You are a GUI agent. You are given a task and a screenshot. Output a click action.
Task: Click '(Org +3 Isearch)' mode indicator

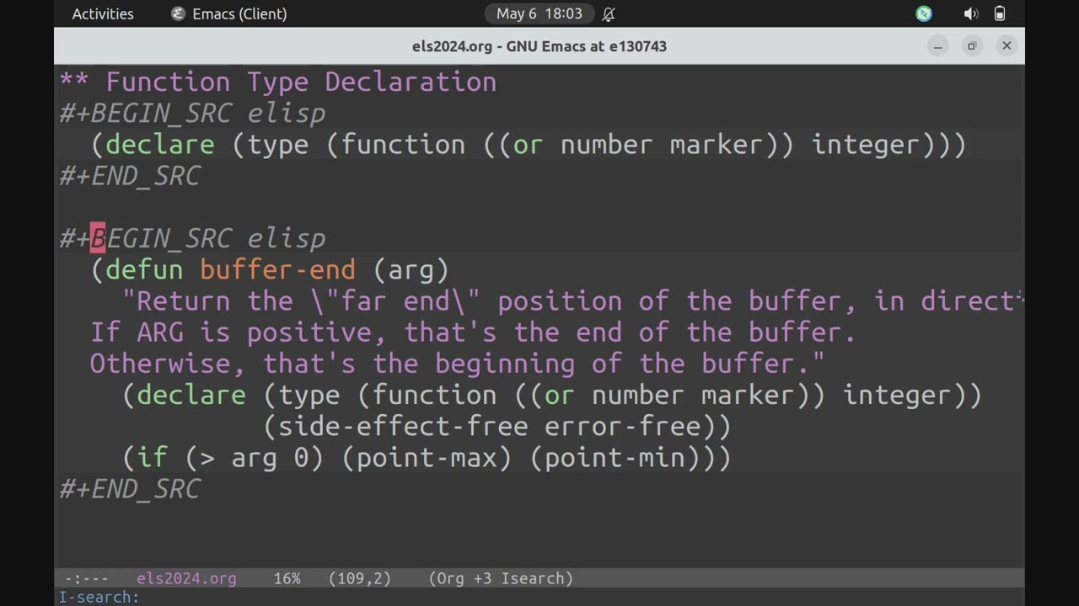click(x=501, y=579)
